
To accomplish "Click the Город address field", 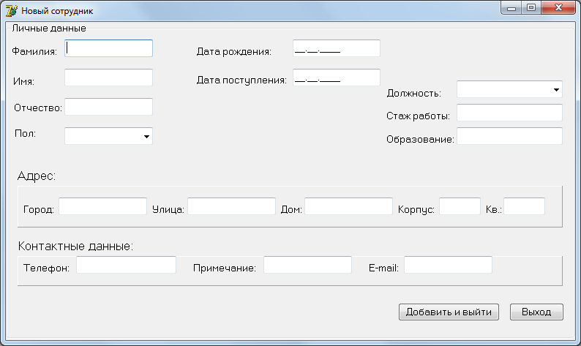I will tap(102, 206).
